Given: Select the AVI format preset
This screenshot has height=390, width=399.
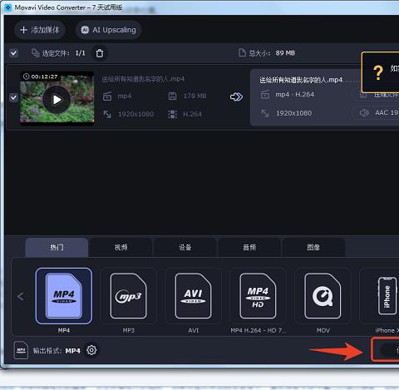Looking at the screenshot, I should [193, 296].
